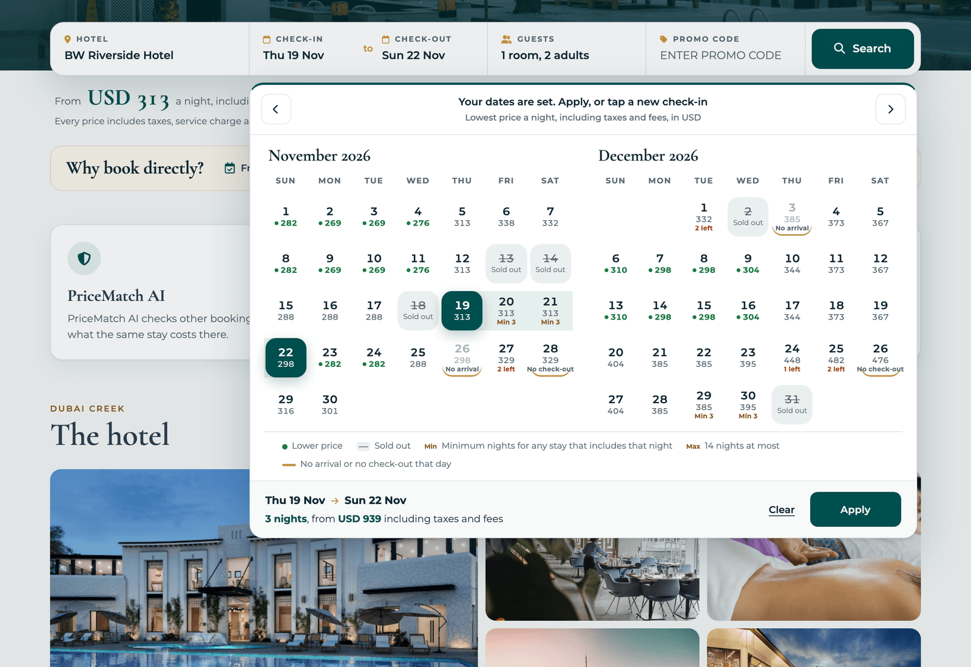Apply the selected dates

click(x=855, y=509)
